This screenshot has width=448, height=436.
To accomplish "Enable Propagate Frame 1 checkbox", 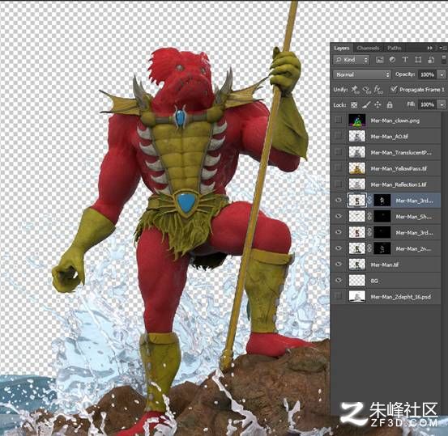I will click(394, 89).
